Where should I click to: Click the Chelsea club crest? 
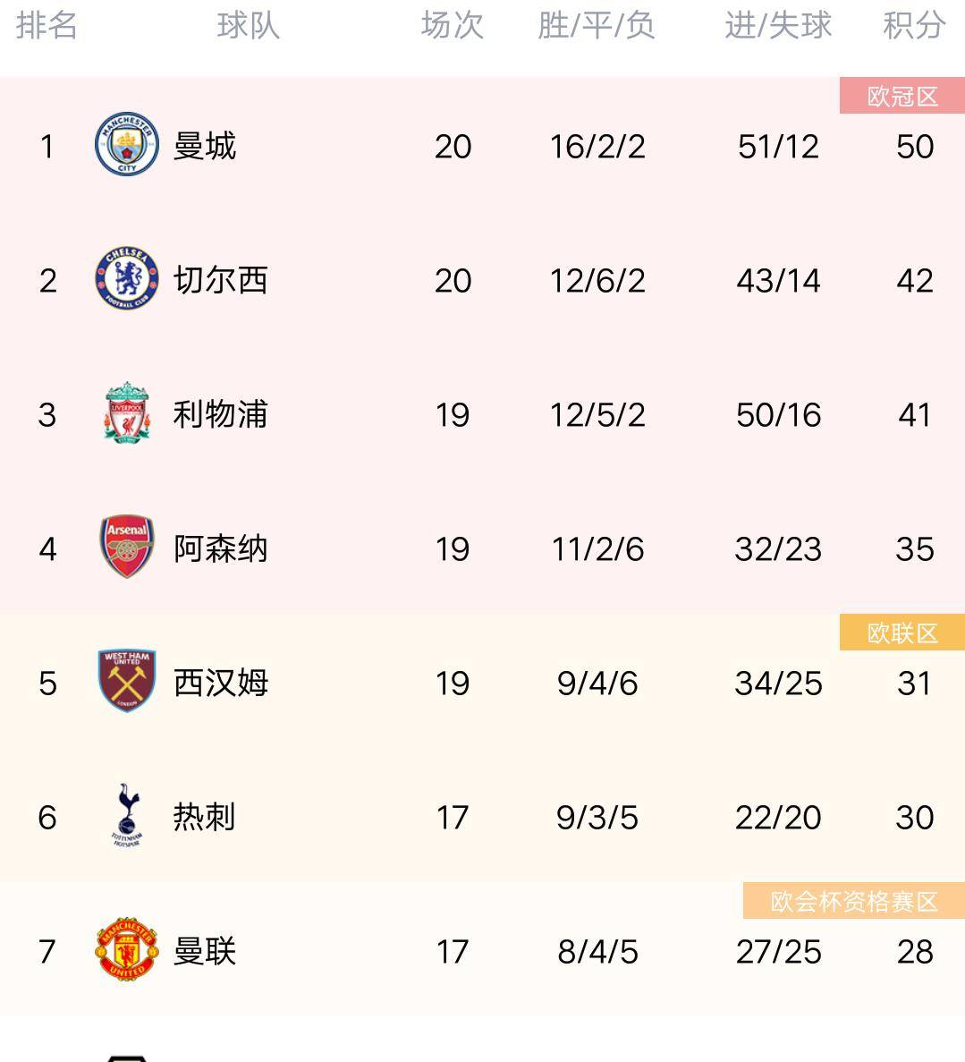pos(127,278)
